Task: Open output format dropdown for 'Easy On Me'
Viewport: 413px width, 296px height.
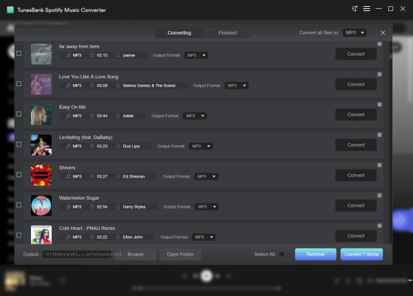Action: click(x=195, y=116)
